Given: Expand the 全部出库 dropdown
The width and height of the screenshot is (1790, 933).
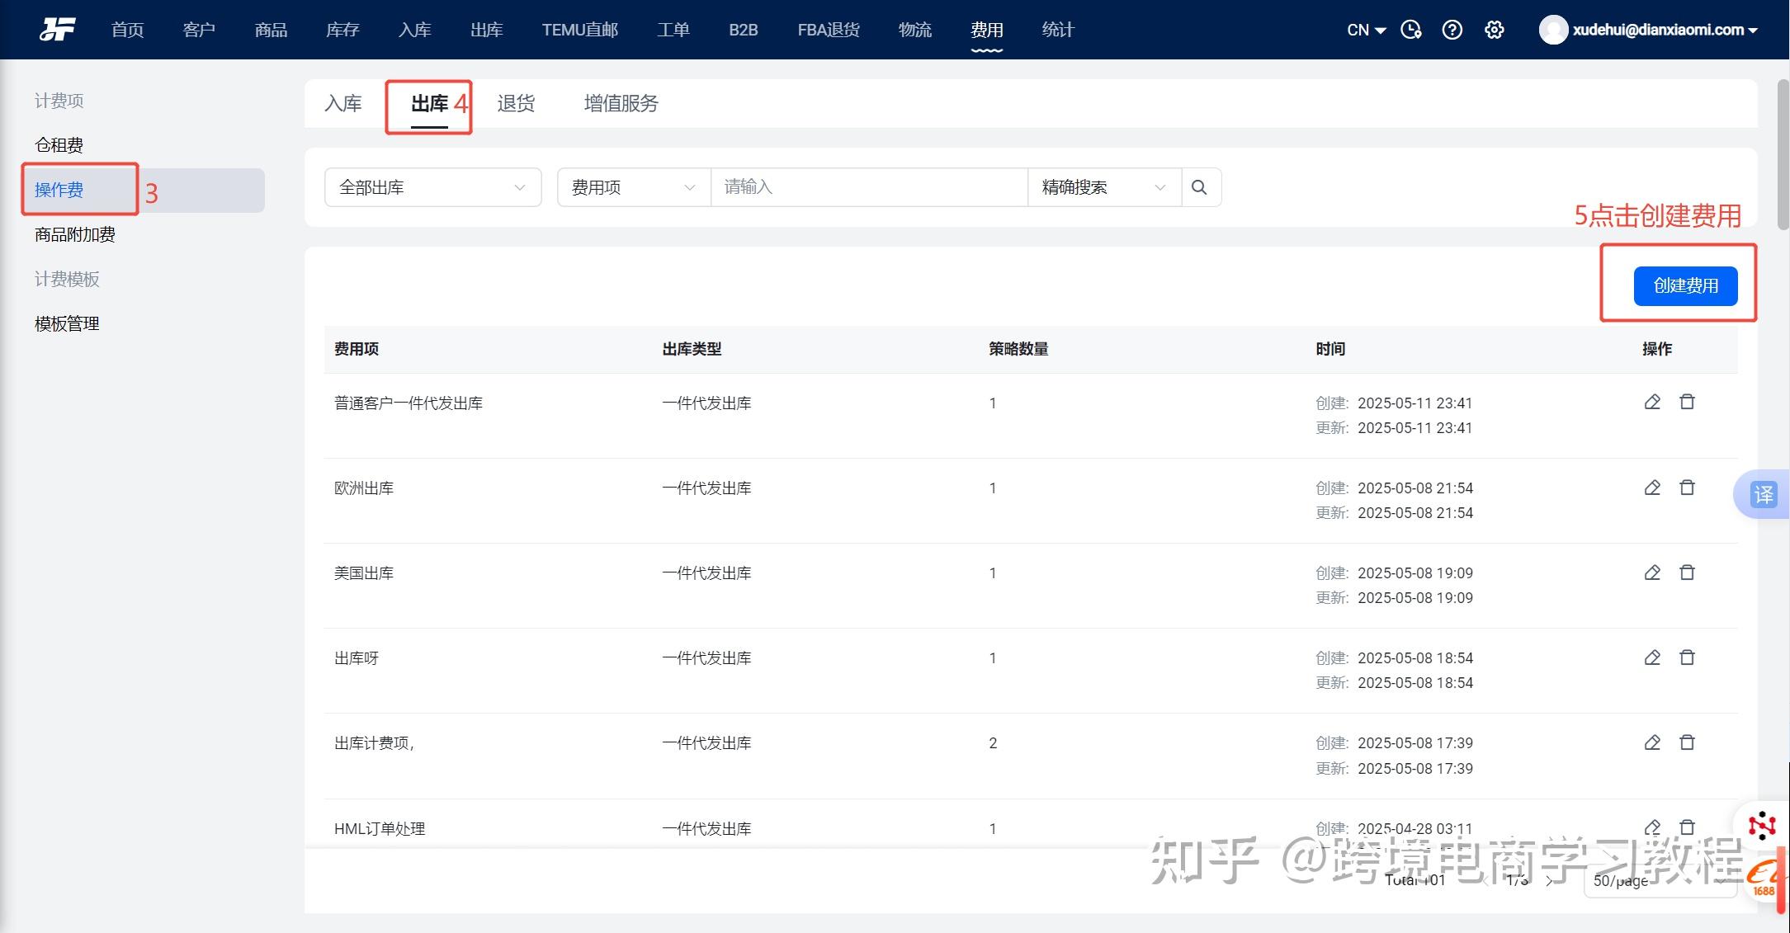Looking at the screenshot, I should click(432, 187).
